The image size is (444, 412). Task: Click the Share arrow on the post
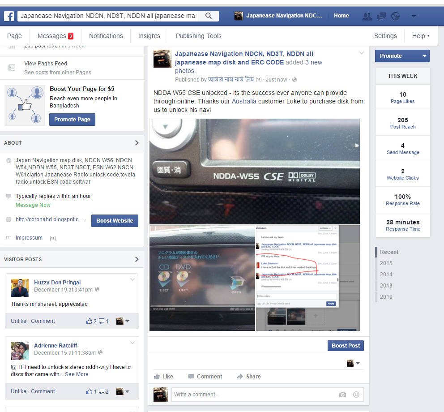click(248, 377)
